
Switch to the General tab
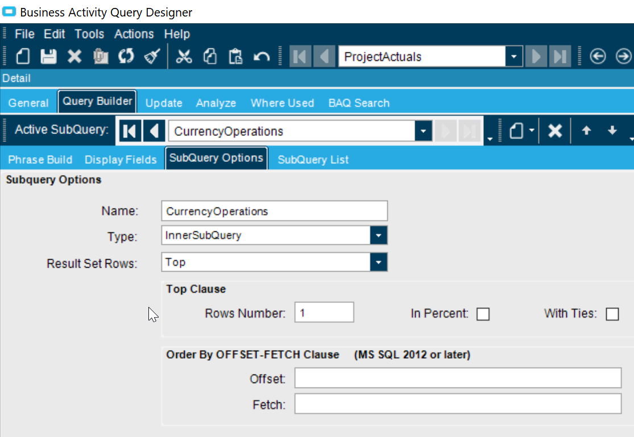tap(28, 103)
